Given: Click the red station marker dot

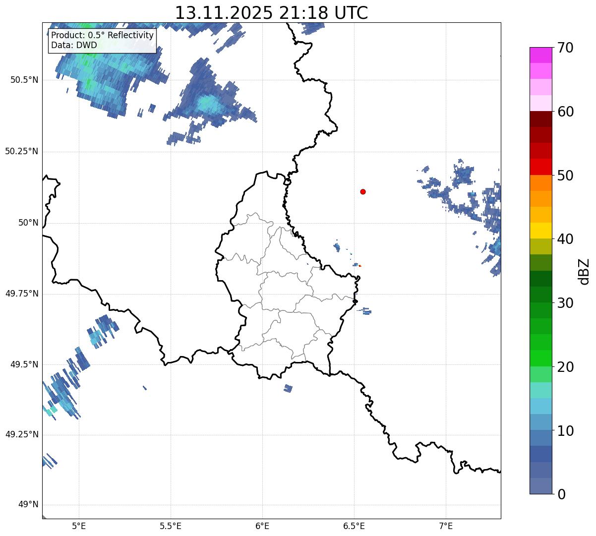Looking at the screenshot, I should click(363, 192).
